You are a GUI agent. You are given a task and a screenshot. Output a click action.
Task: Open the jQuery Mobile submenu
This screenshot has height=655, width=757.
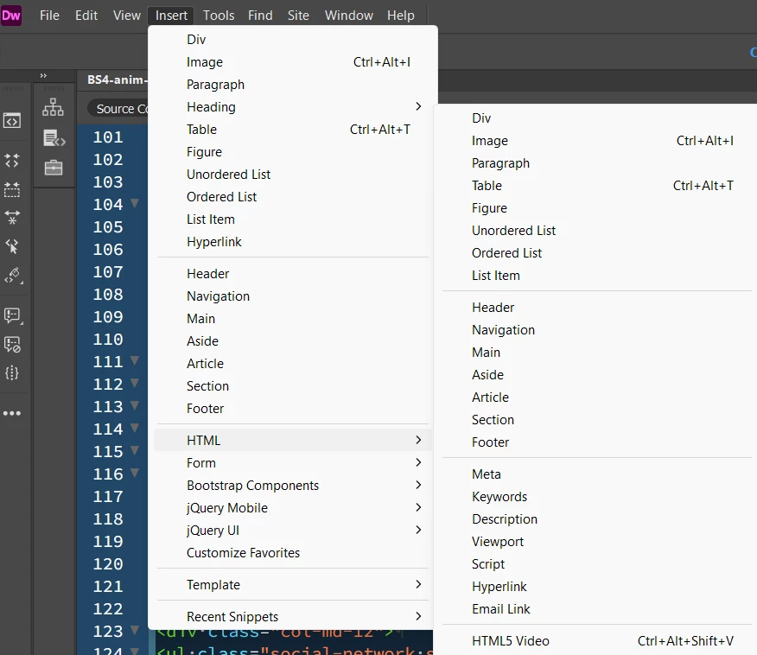point(293,508)
